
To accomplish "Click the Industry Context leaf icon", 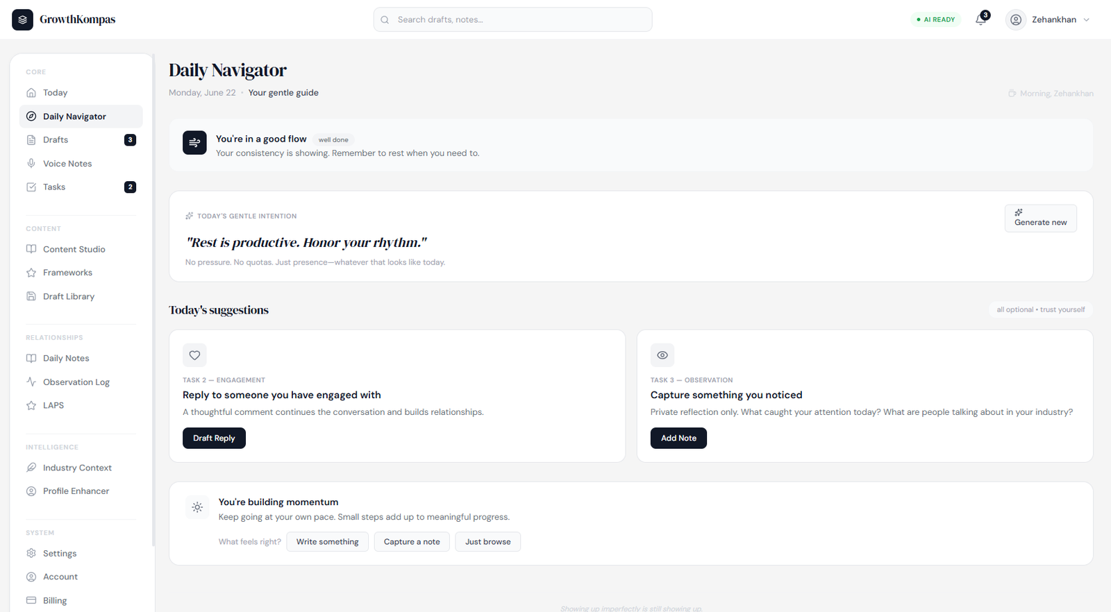I will tap(31, 468).
